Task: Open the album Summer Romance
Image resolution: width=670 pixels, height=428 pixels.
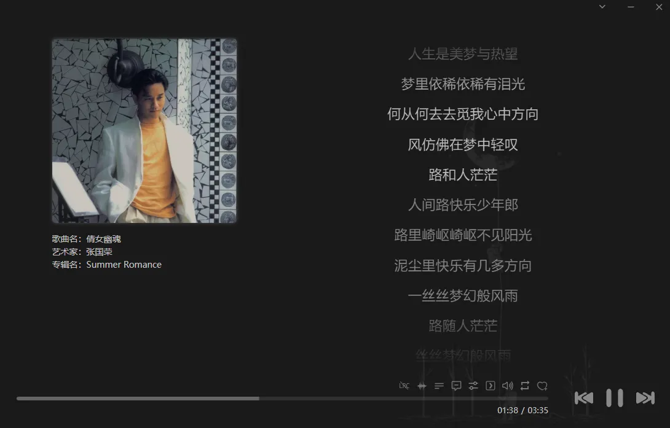Action: click(124, 264)
